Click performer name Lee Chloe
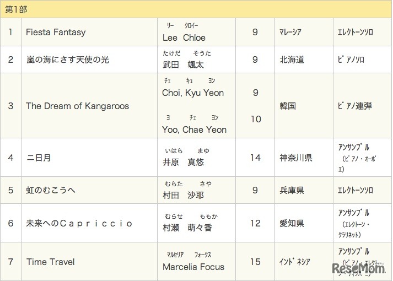393x281 pixels. [184, 37]
